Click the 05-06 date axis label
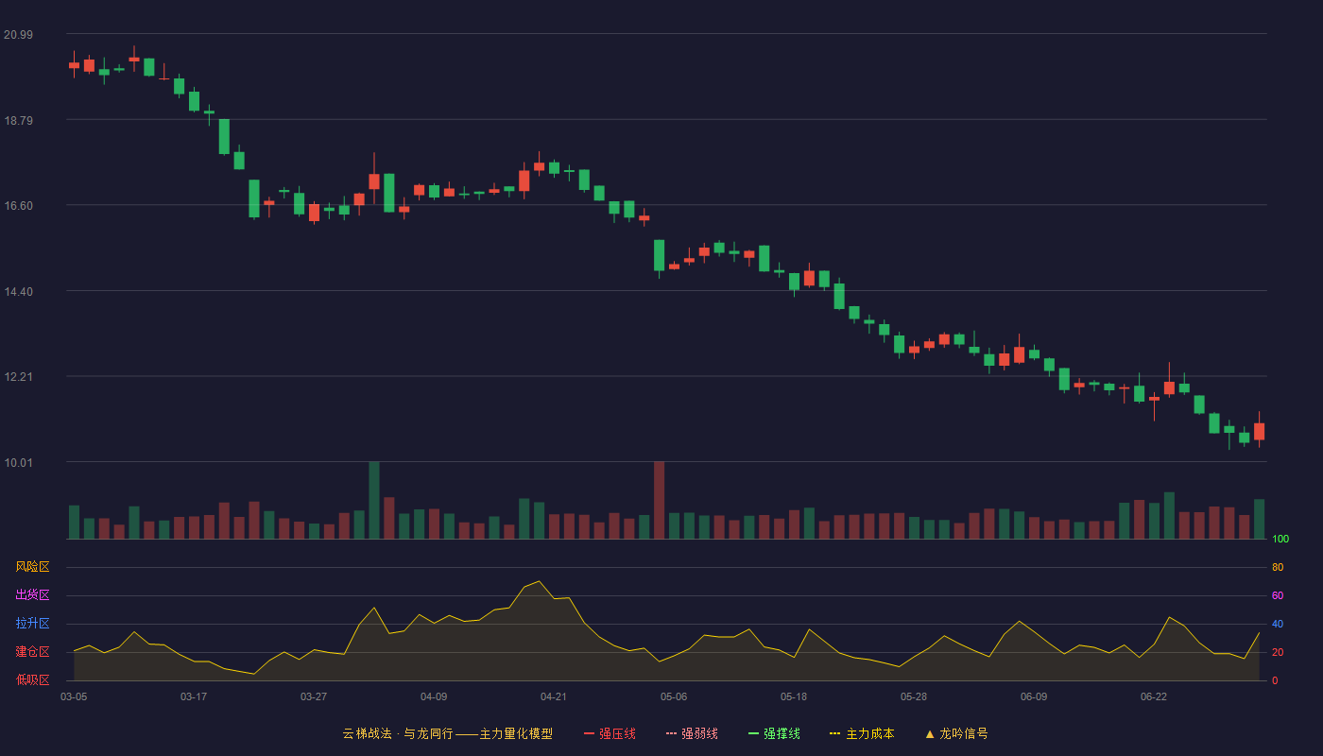The width and height of the screenshot is (1323, 756). tap(674, 696)
